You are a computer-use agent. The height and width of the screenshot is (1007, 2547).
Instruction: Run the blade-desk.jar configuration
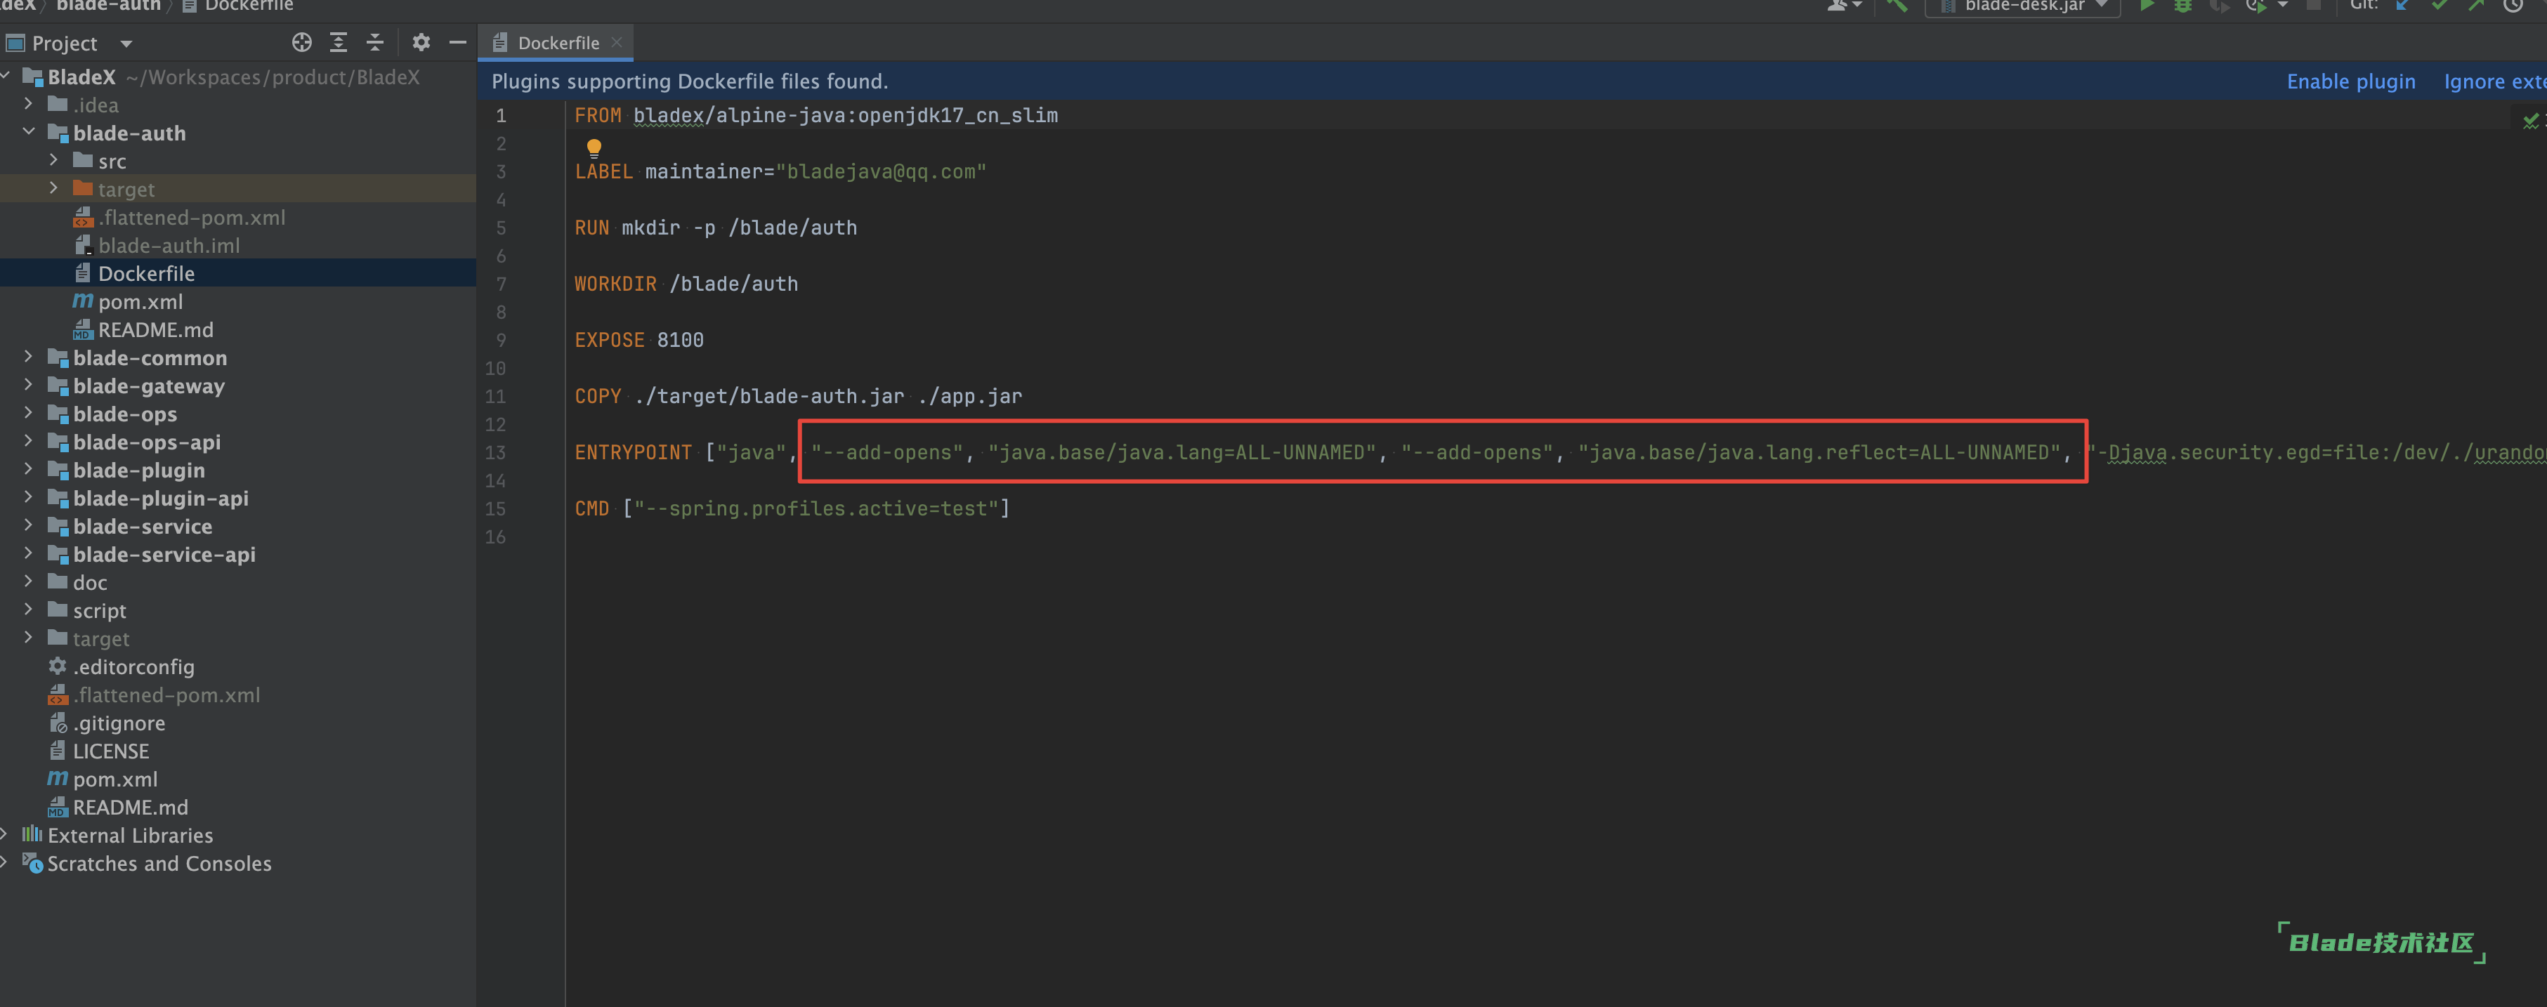tap(2147, 6)
